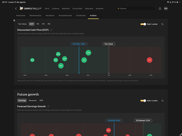The image size is (182, 136).
Task: Select the MAP bubble in DCF chart
Action: [64, 59]
